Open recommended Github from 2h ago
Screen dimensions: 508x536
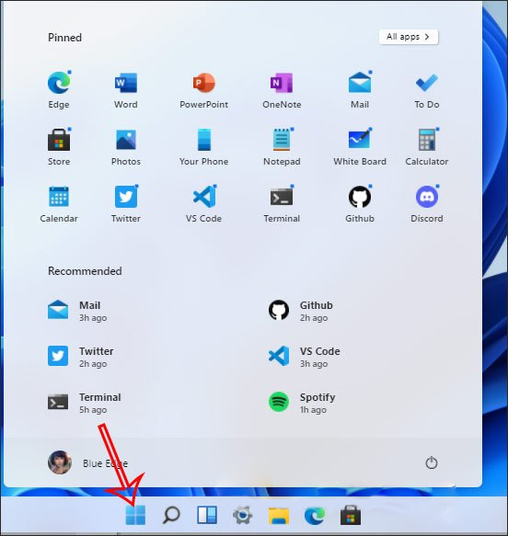[301, 311]
